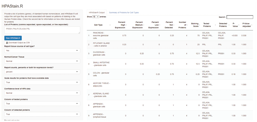Image resolution: width=257 pixels, height=122 pixels.
Task: Switch to Summary of Proteins for Cell Types tab
Action: click(x=124, y=12)
